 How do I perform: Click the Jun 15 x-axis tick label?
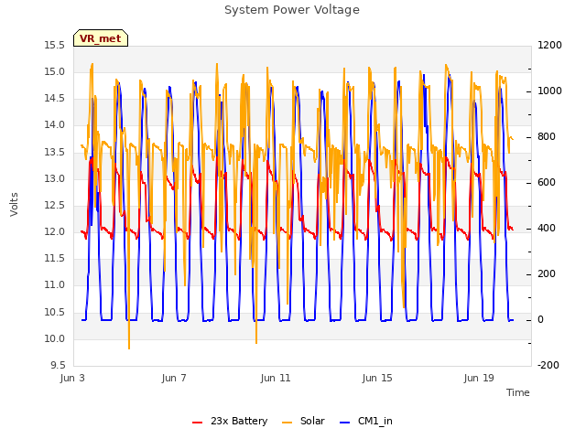(377, 378)
